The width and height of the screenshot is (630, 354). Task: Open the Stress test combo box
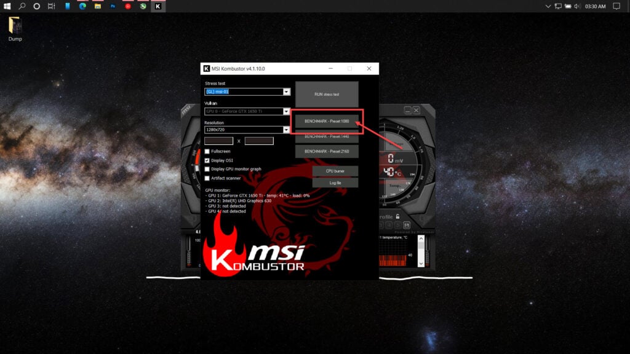(x=247, y=92)
